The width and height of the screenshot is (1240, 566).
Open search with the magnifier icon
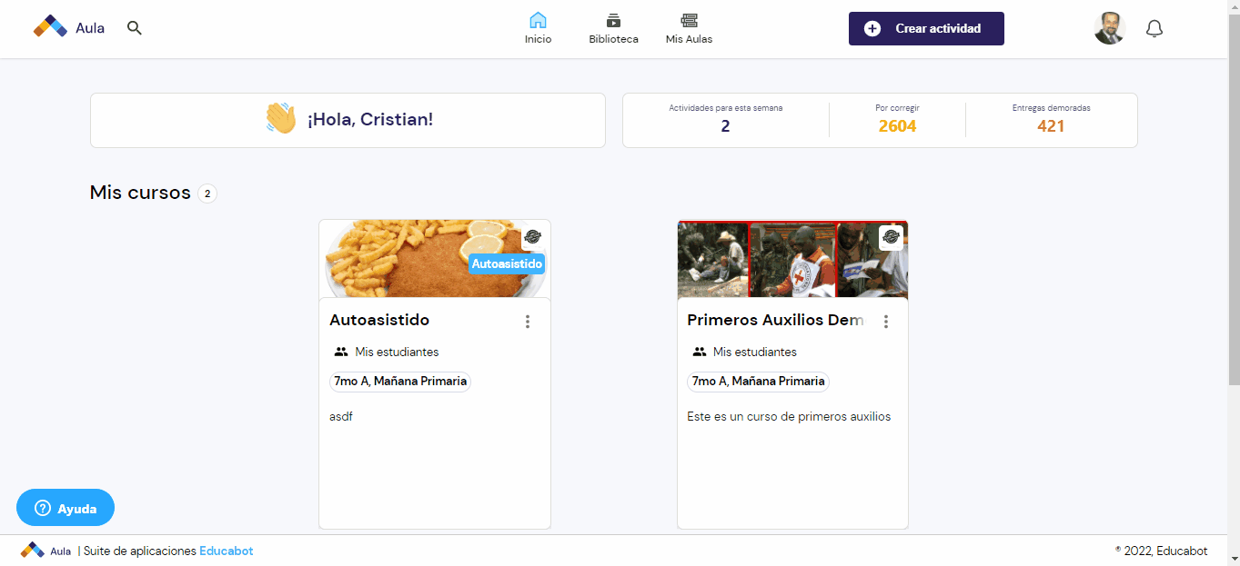tap(135, 28)
